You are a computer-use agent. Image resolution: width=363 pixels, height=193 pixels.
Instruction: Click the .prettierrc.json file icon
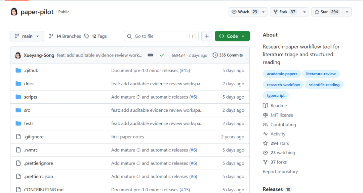pos(18,176)
